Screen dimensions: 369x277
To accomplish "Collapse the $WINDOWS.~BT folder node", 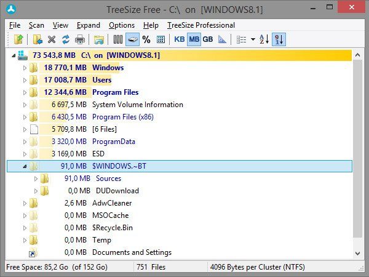I will click(25, 166).
